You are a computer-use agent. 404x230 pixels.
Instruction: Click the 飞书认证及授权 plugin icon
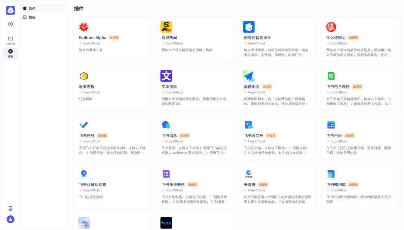[84, 174]
